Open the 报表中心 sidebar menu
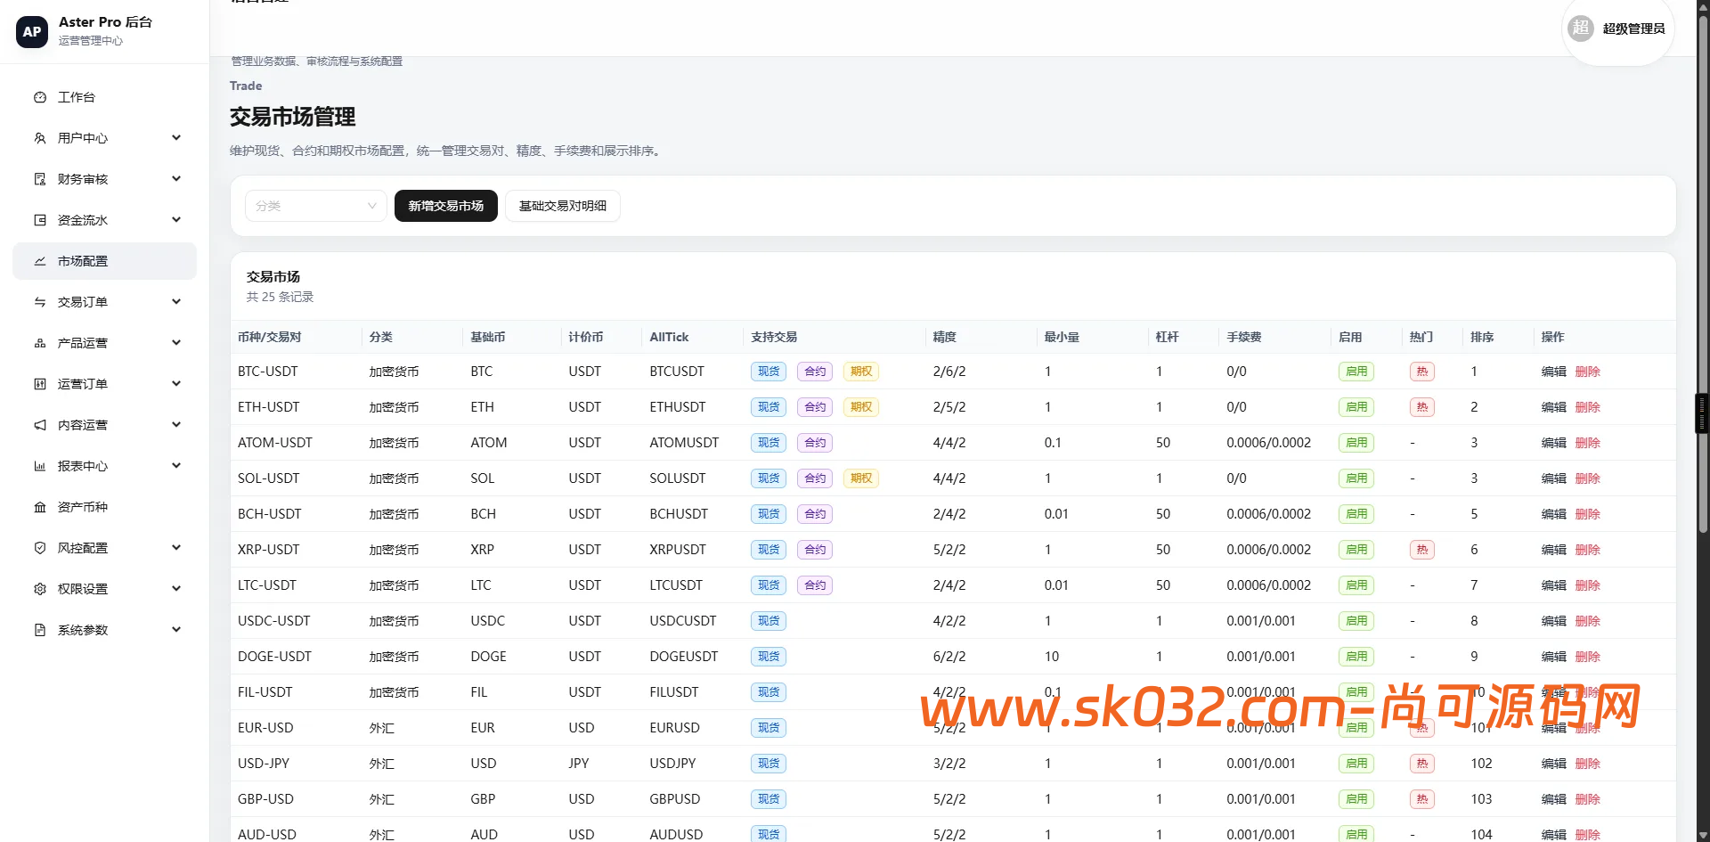 point(104,466)
